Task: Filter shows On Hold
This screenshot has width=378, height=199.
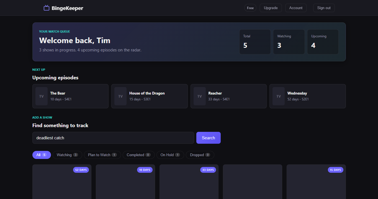Action: click(x=170, y=155)
